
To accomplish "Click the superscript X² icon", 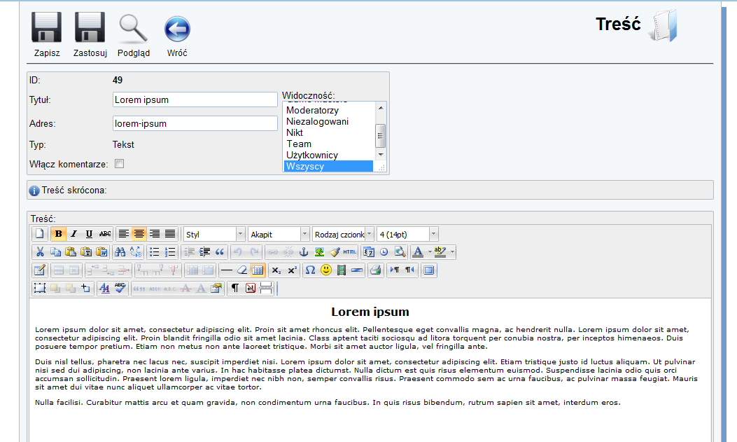I will tap(292, 270).
